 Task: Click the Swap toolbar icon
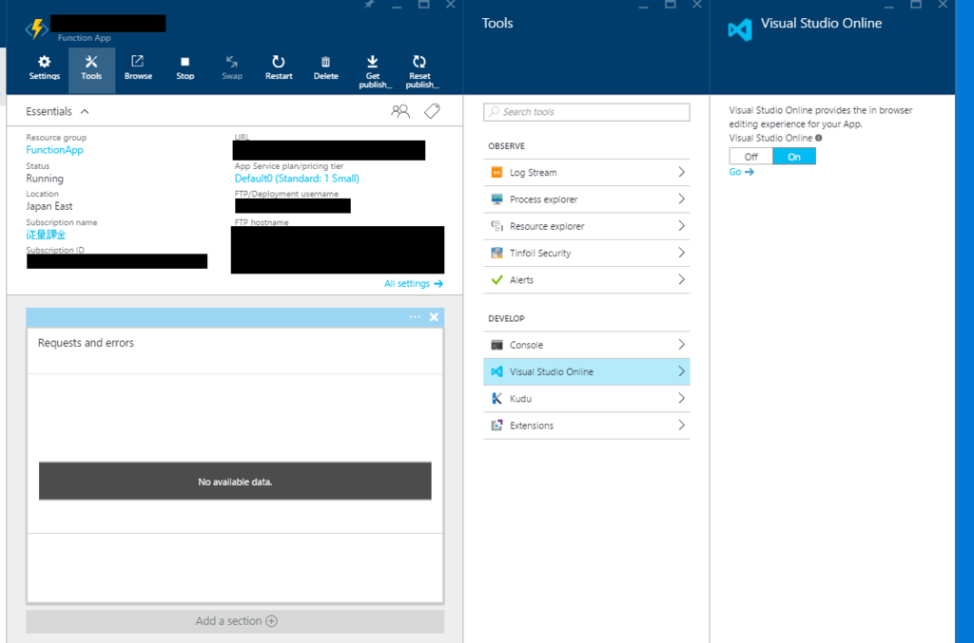(232, 62)
